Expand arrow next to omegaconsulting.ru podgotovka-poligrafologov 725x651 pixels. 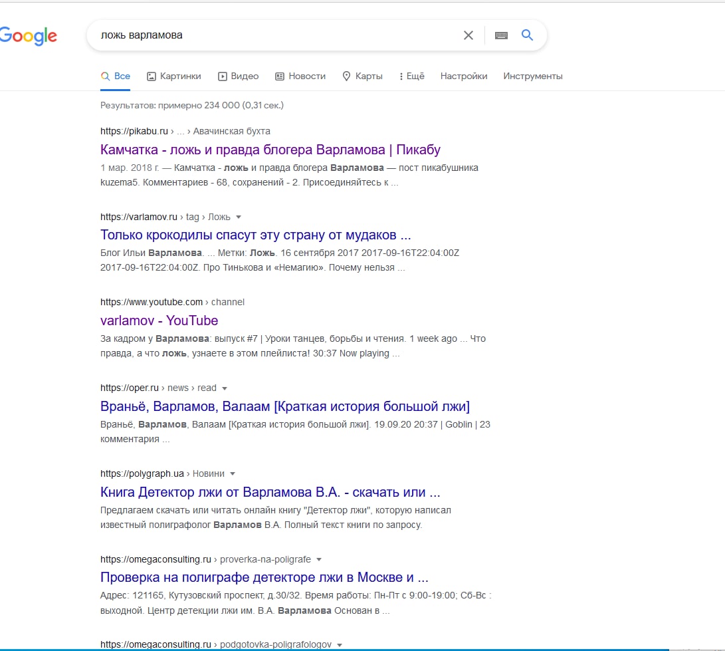point(340,645)
